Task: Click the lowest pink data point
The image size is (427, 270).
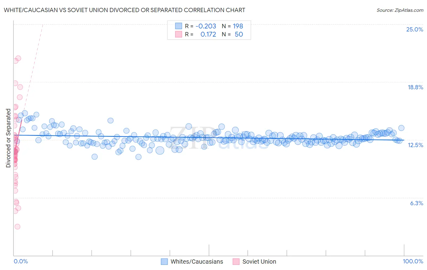Action: point(17,226)
